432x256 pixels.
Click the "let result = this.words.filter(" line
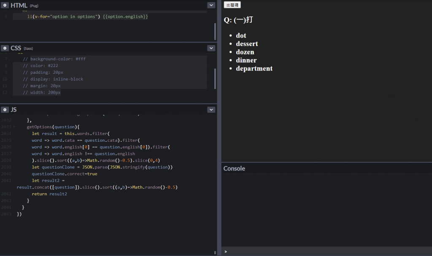coord(71,134)
